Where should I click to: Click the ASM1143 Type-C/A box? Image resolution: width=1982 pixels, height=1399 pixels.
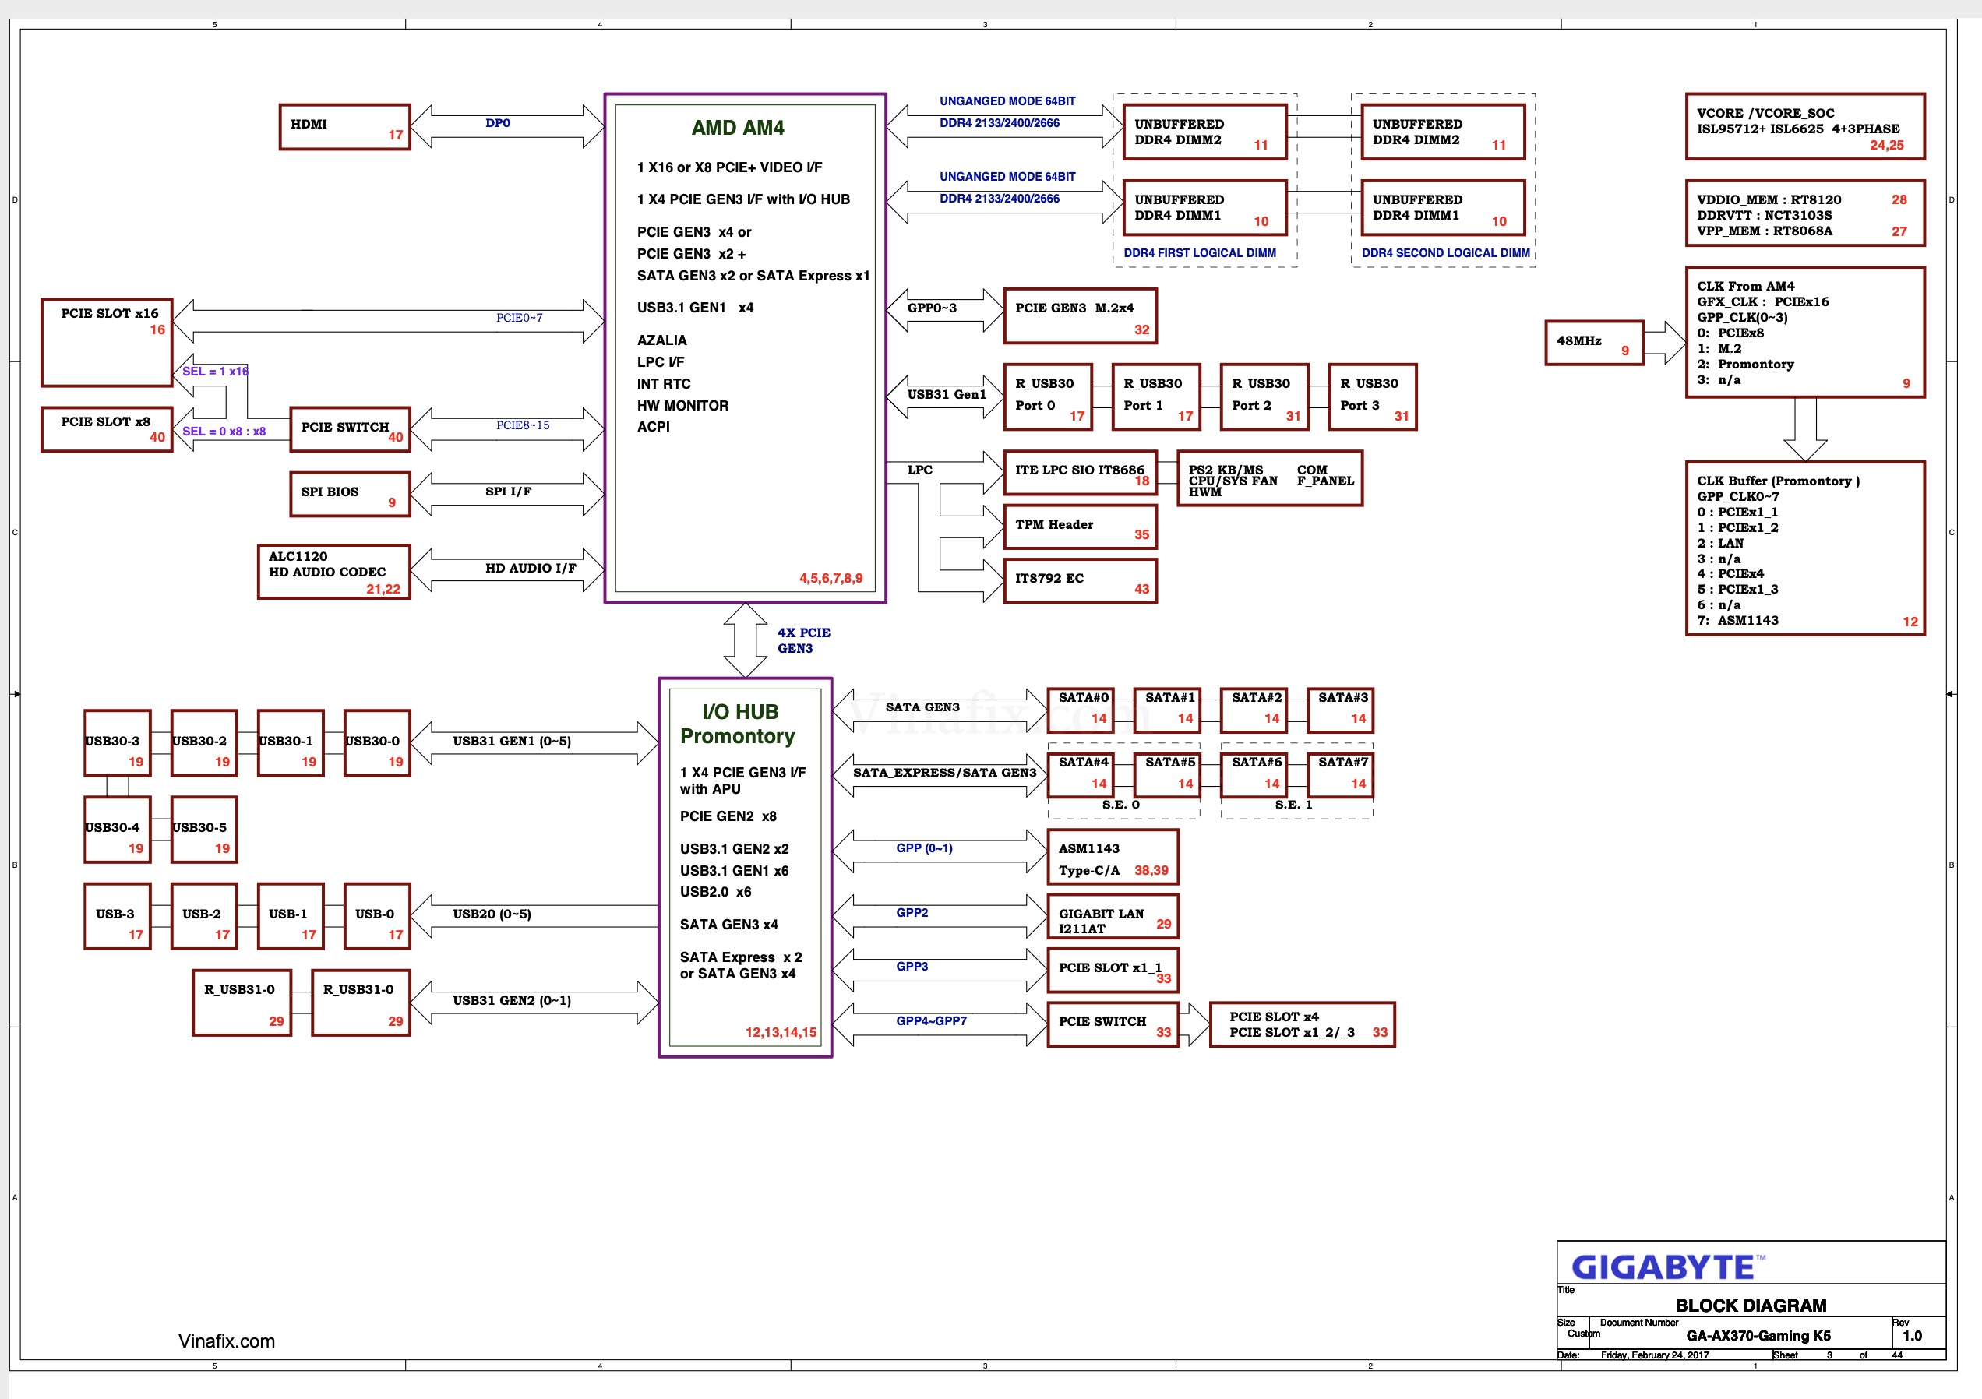(1112, 857)
